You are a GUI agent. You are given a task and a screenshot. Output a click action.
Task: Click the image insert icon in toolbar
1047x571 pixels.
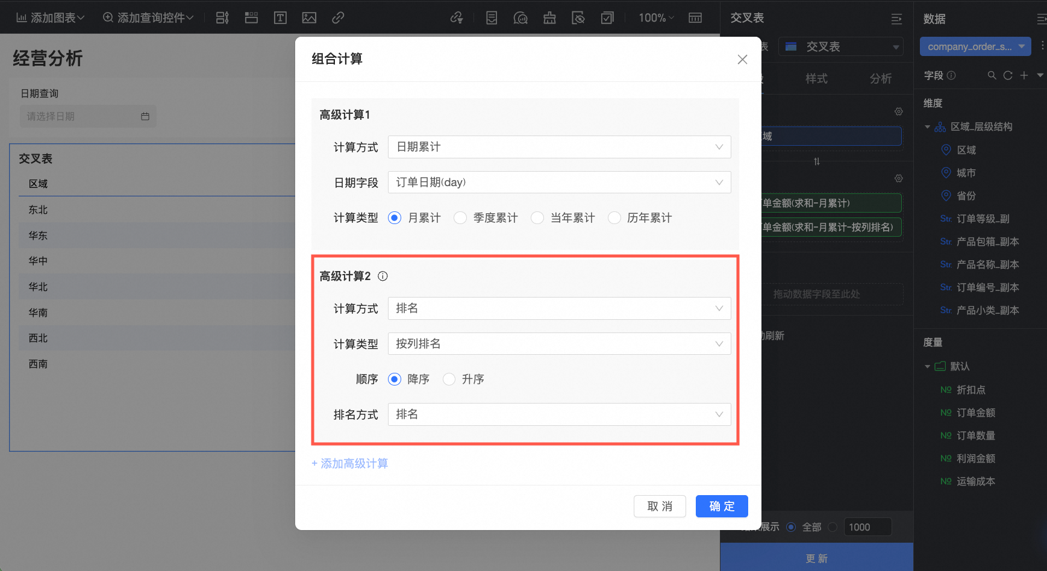(x=309, y=18)
